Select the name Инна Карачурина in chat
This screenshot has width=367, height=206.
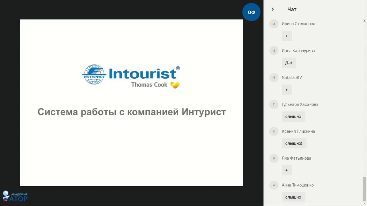(x=298, y=51)
